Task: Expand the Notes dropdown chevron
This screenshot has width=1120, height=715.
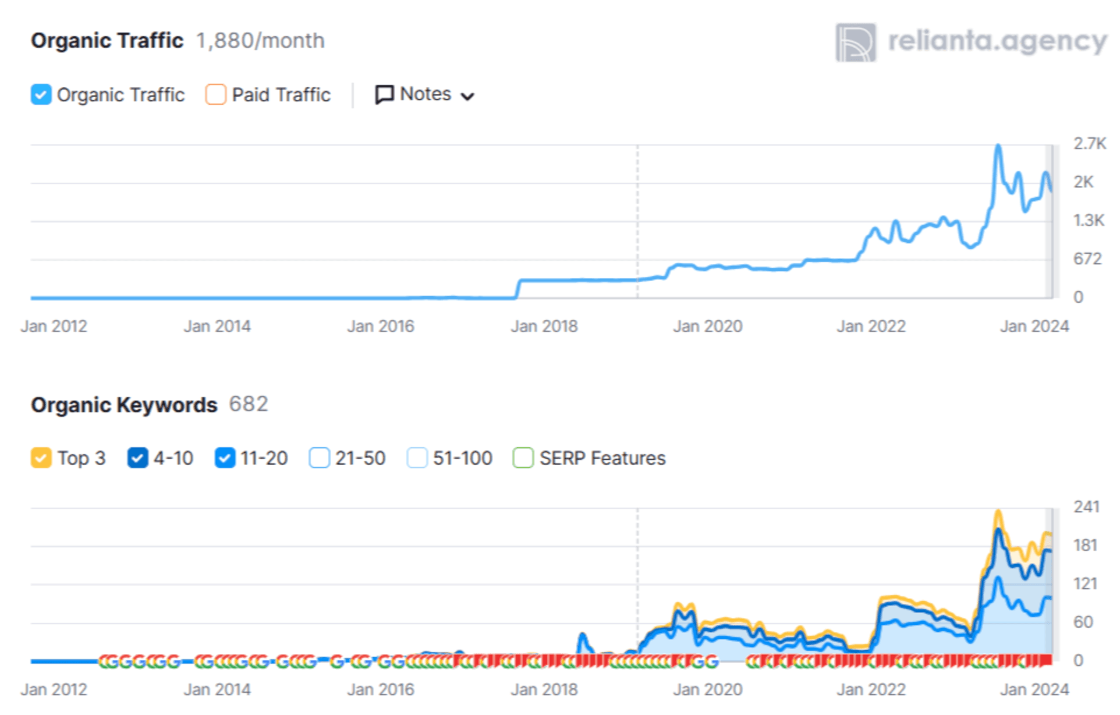Action: click(x=467, y=96)
